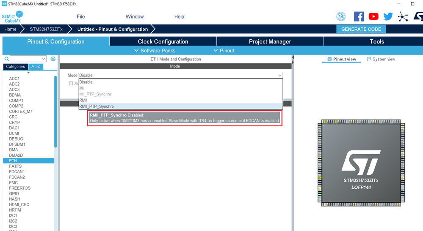This screenshot has width=423, height=231.
Task: Show the Categories tab
Action: [15, 66]
